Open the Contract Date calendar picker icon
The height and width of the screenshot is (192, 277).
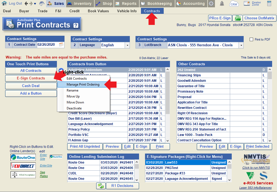click(61, 45)
